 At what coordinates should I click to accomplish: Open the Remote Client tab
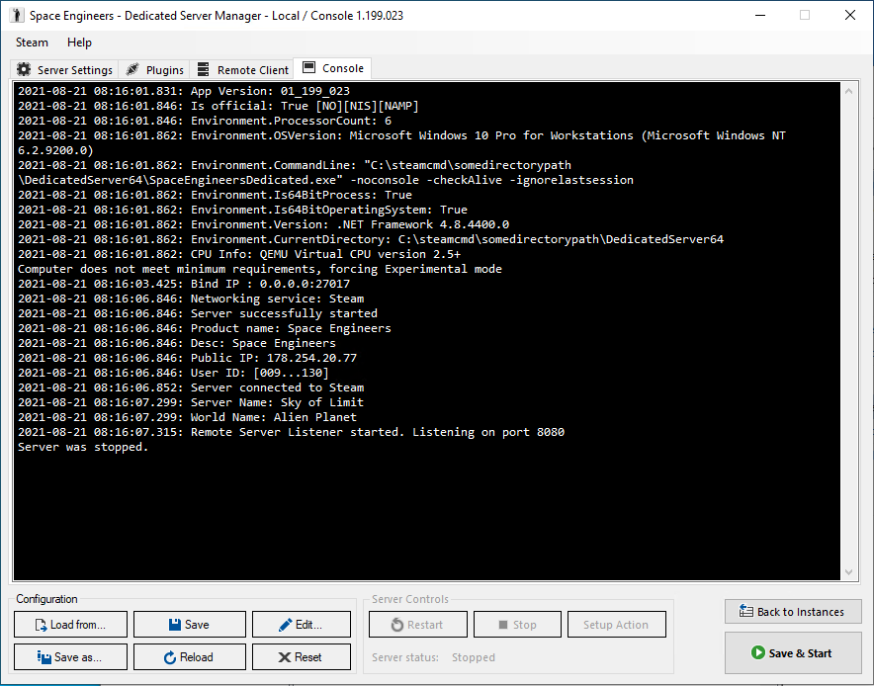[243, 70]
